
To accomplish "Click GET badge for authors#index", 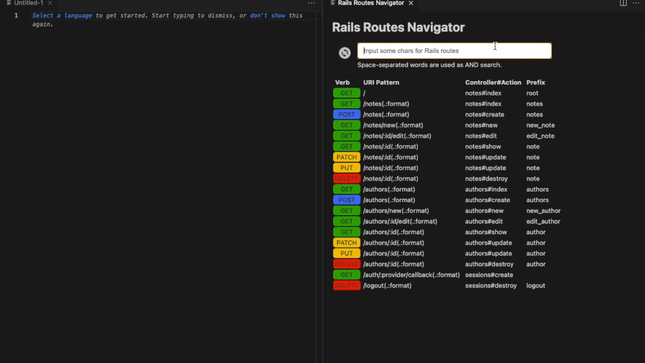I will click(346, 189).
